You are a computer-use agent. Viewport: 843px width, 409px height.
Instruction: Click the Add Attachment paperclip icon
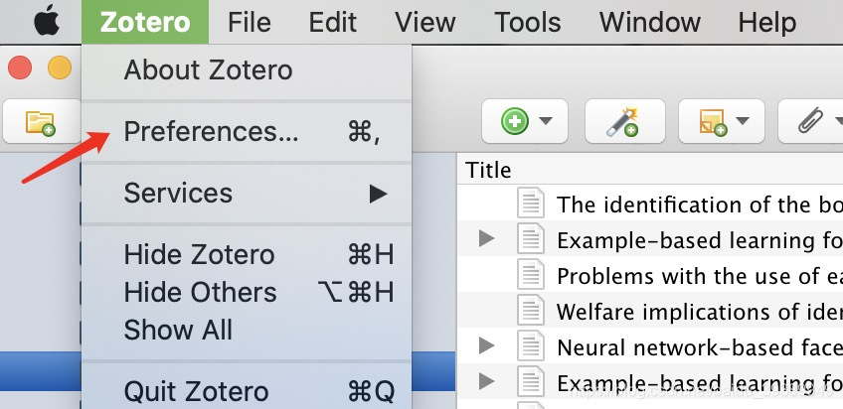[811, 120]
